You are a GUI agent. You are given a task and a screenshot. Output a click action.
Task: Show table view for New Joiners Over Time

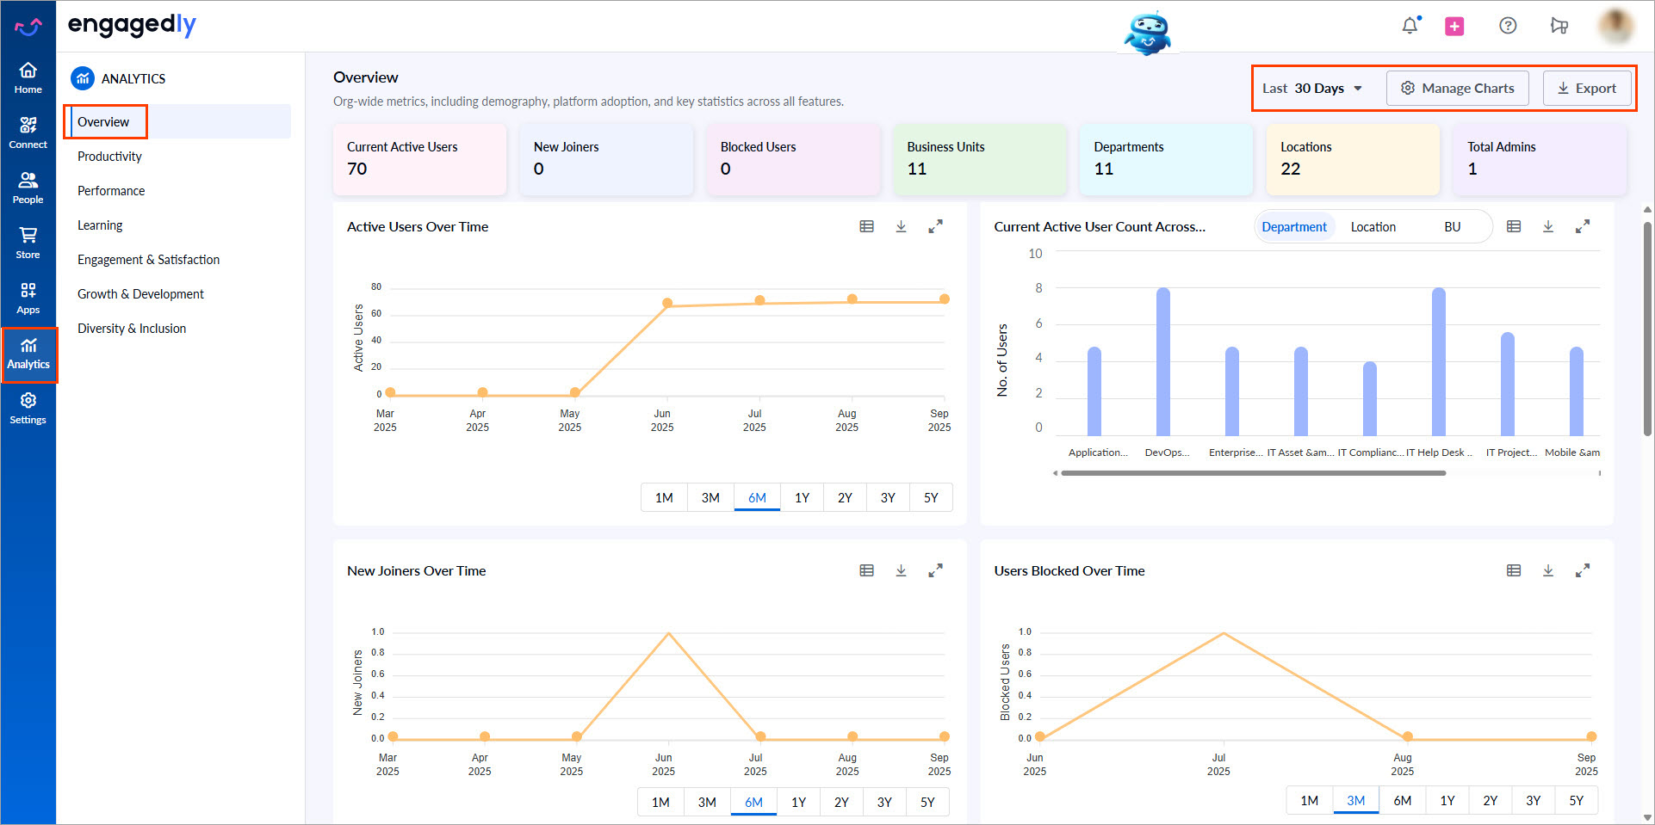(866, 570)
